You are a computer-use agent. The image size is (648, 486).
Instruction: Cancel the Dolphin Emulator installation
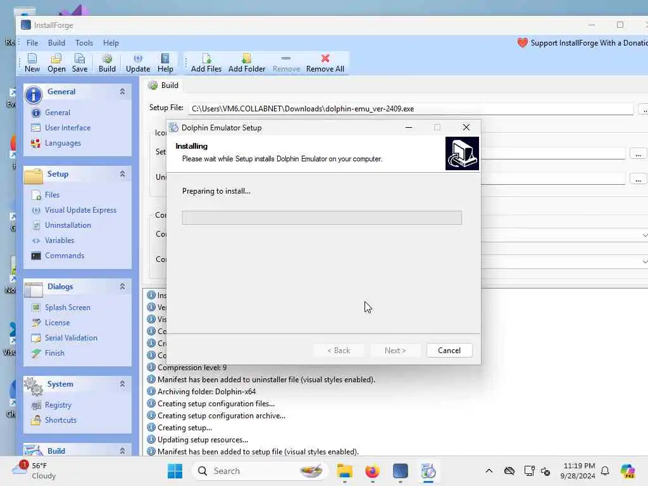click(449, 351)
